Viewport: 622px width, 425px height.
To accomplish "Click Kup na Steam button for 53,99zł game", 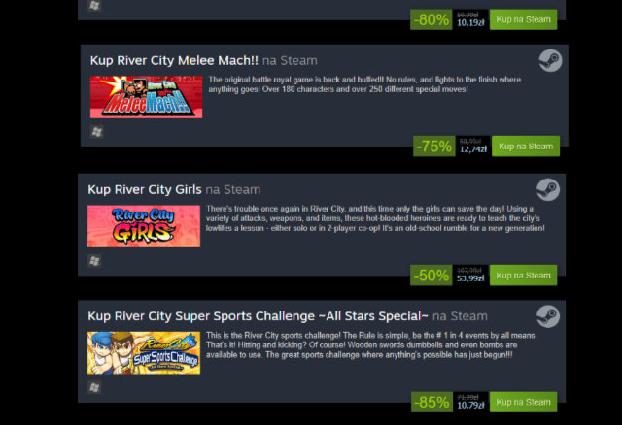I will pos(523,276).
